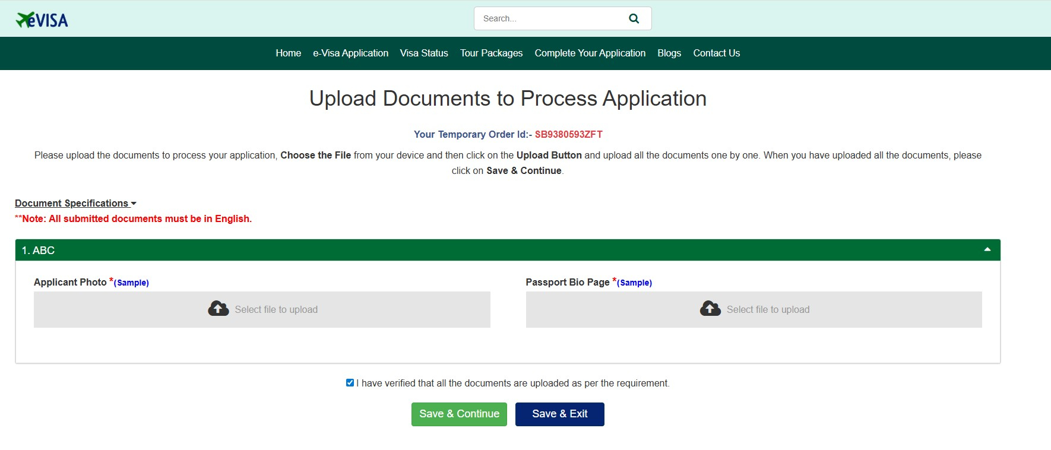
Task: Click the Applicant Photo upload cloud icon
Action: [x=219, y=309]
